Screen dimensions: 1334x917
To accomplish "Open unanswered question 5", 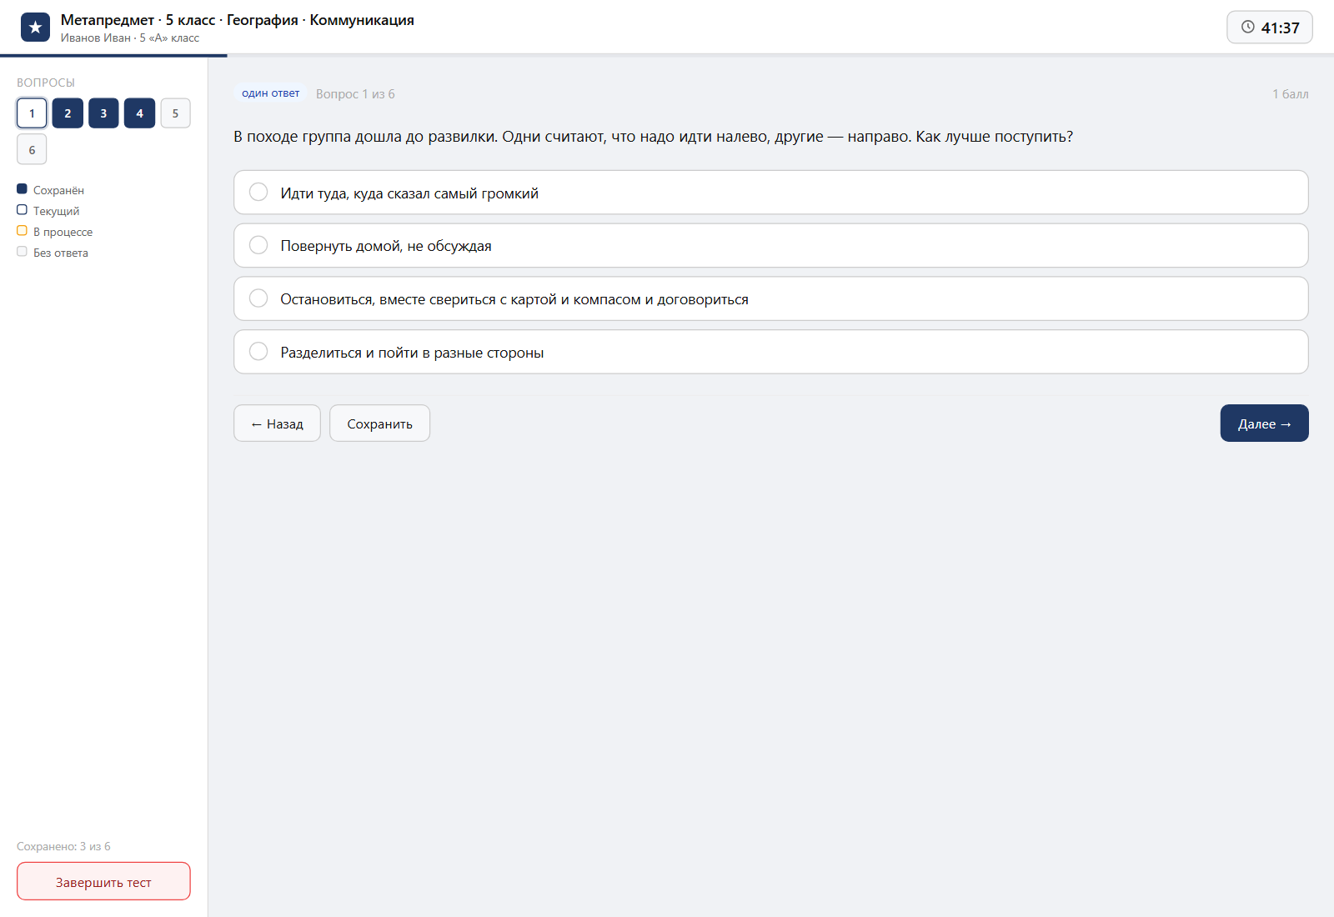I will 175,113.
